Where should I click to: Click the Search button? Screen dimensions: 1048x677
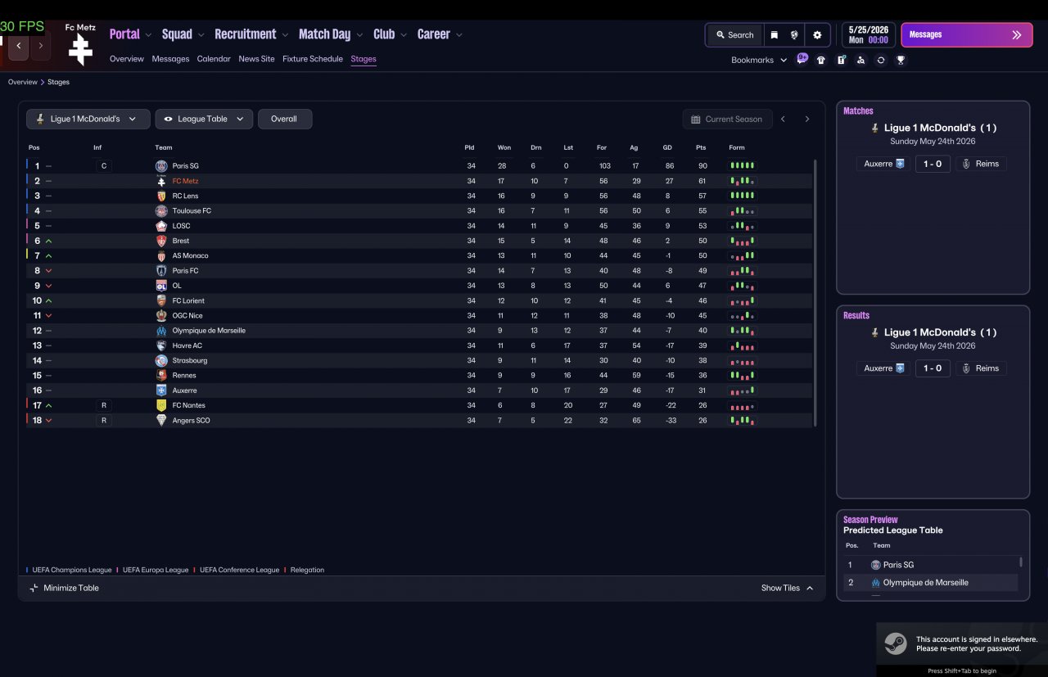[734, 35]
